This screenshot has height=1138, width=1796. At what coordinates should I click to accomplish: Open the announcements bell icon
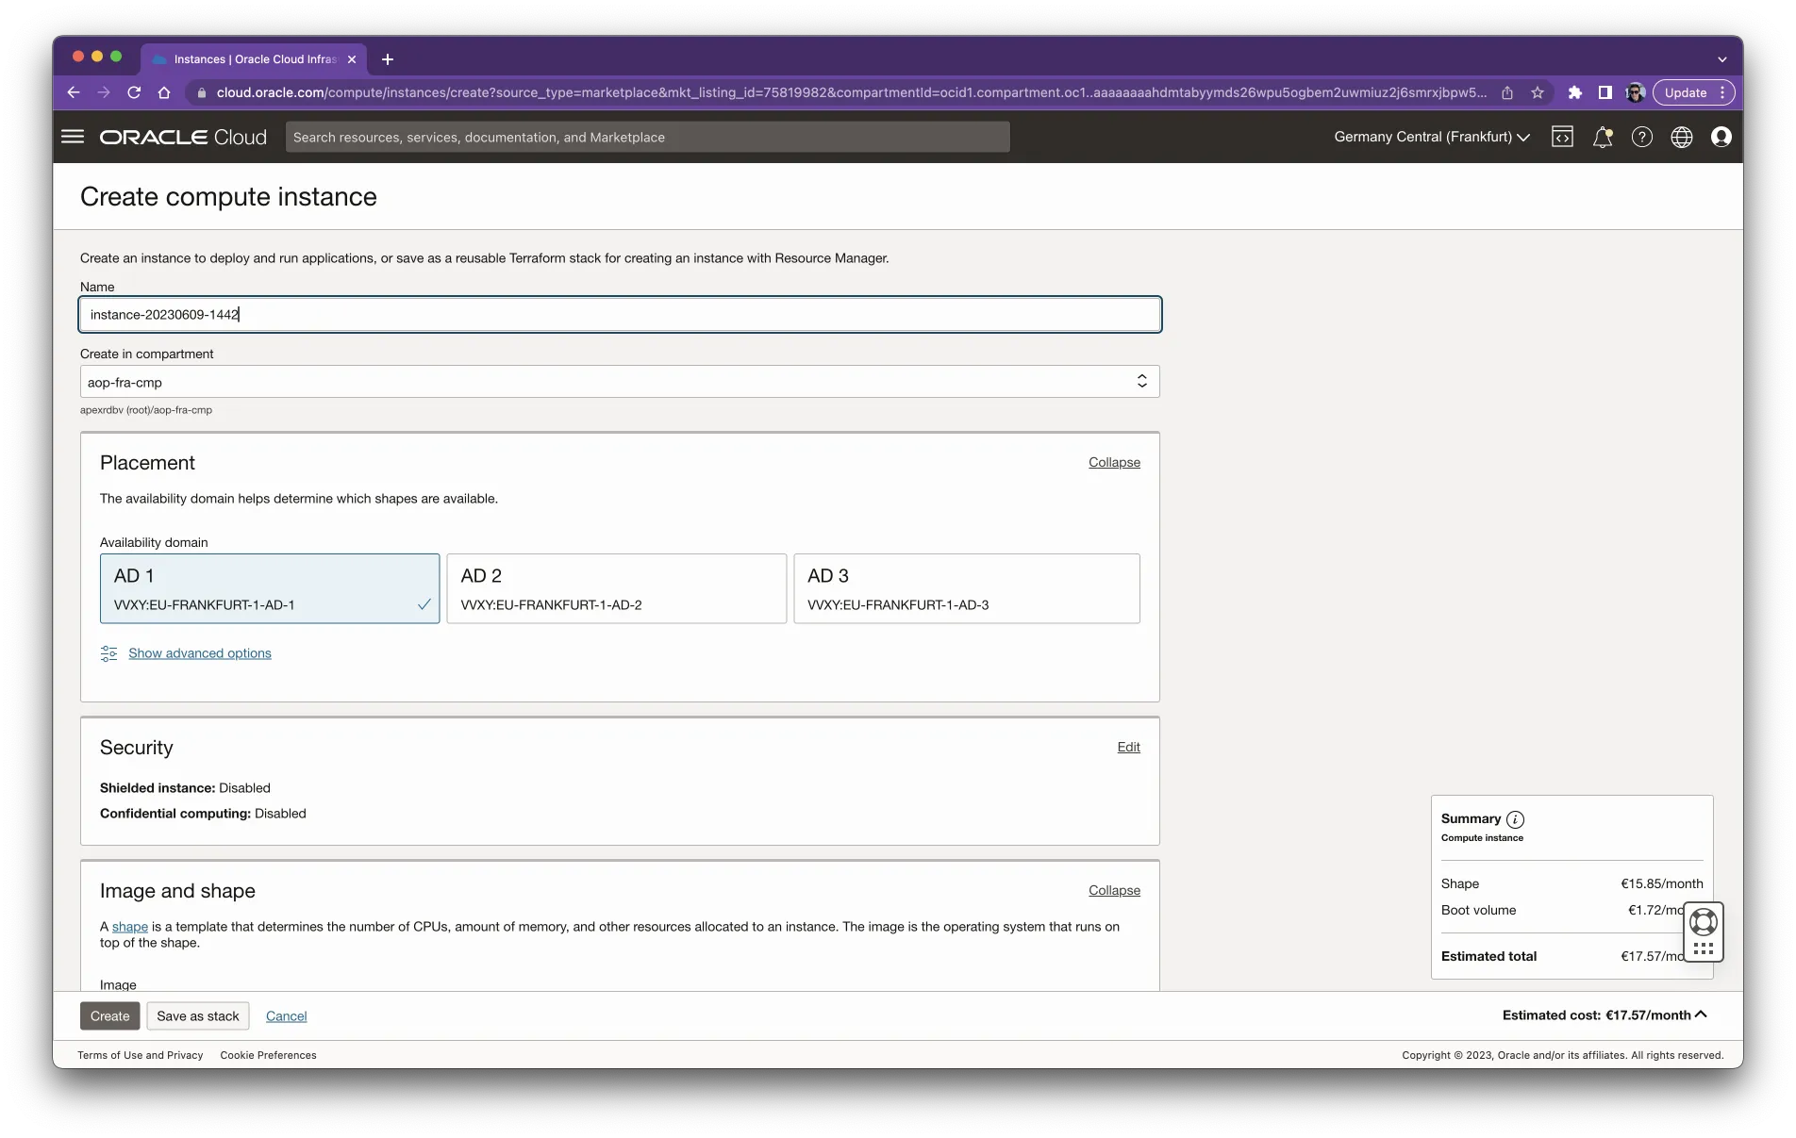1602,137
